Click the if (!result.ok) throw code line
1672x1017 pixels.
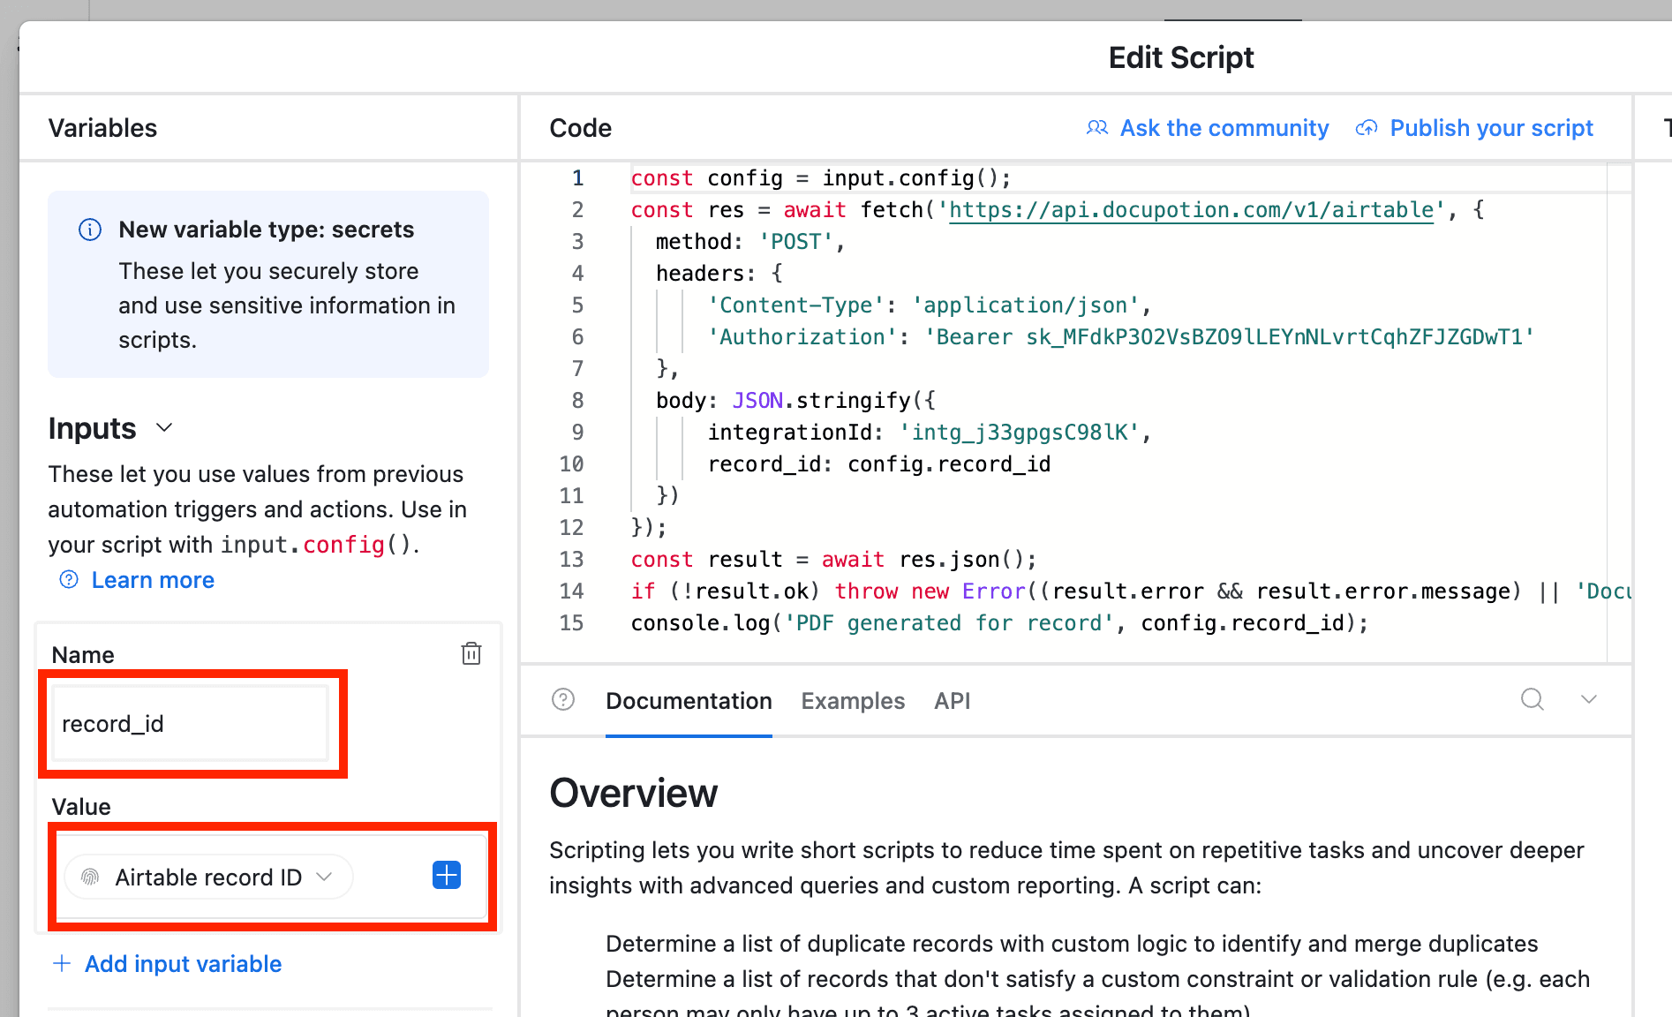click(x=1131, y=591)
